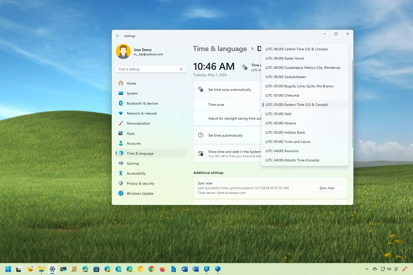This screenshot has height=275, width=413.
Task: Select the Accessibility settings icon
Action: tap(121, 173)
